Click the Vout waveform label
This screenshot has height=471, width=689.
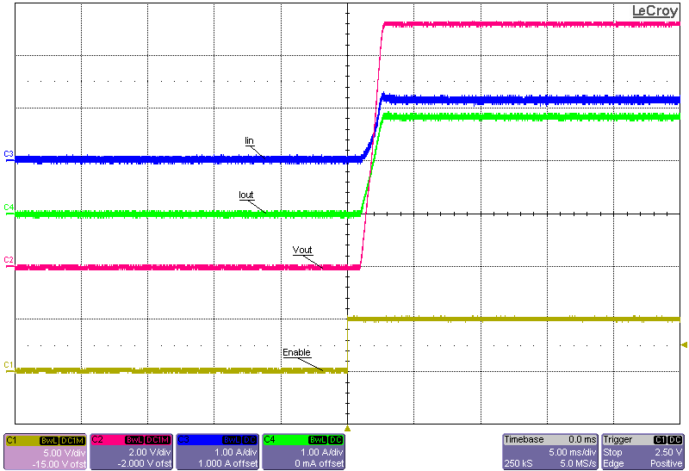pos(302,250)
